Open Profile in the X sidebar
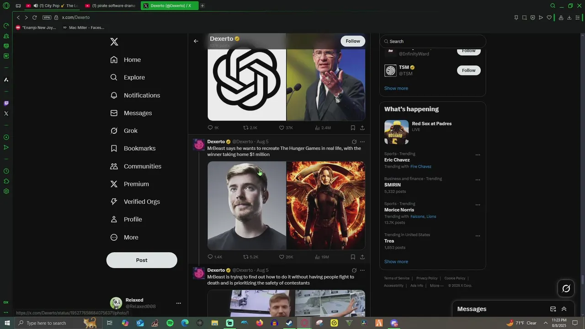Viewport: 585px width, 329px height. pyautogui.click(x=126, y=219)
